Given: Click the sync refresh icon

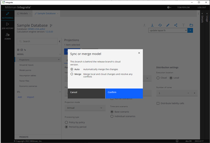Looking at the screenshot, I should 160,25.
